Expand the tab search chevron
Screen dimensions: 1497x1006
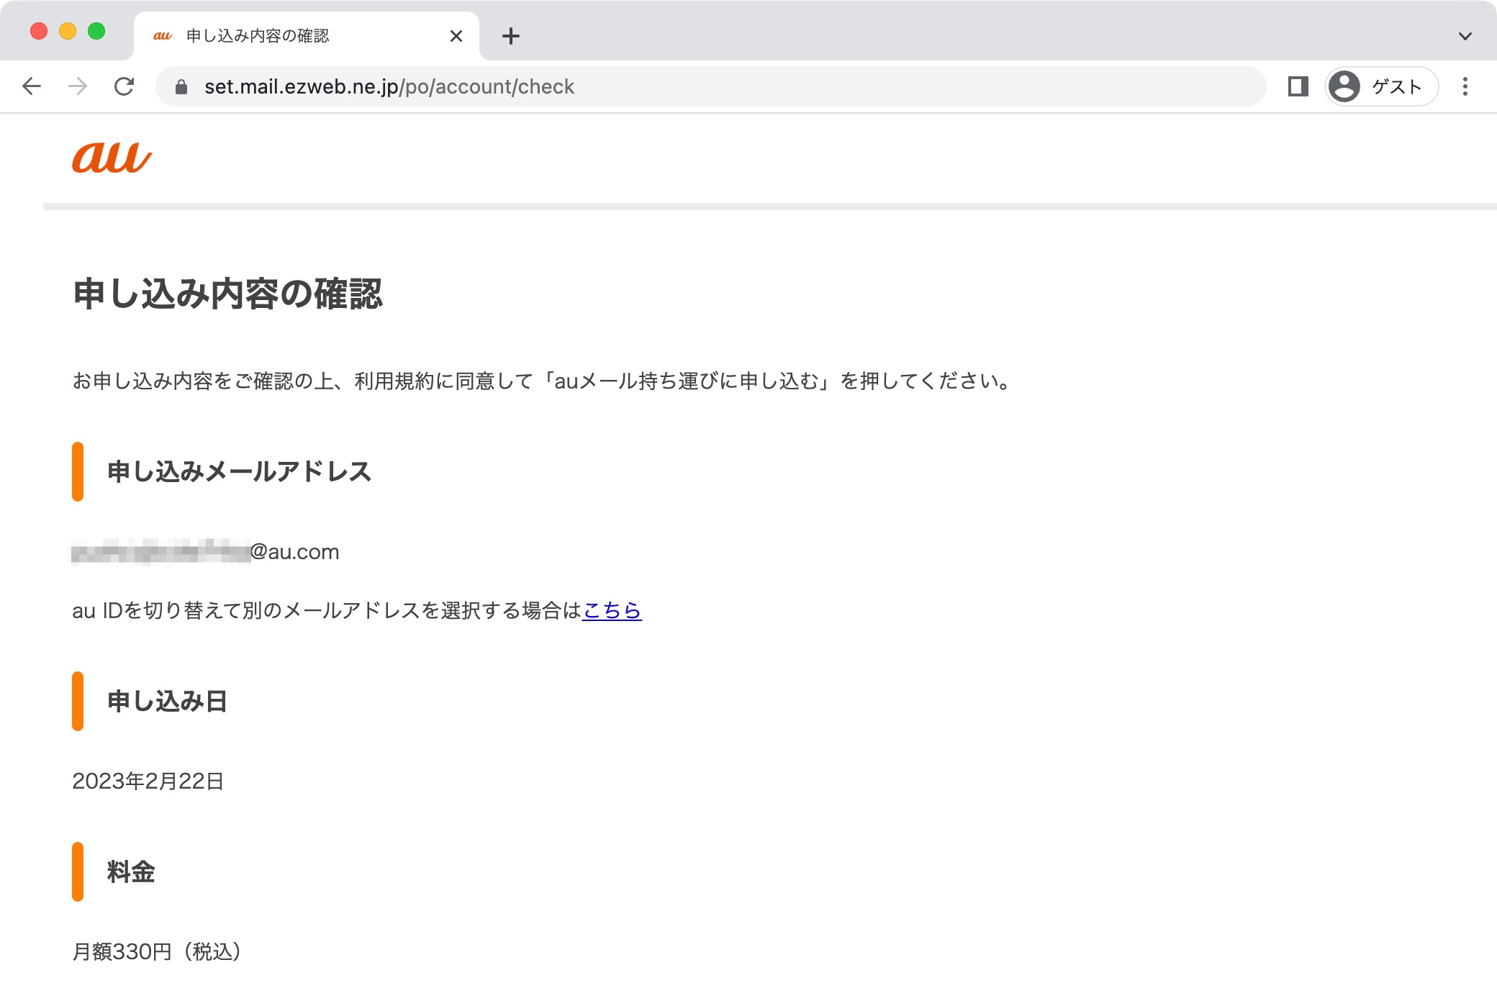pos(1465,36)
